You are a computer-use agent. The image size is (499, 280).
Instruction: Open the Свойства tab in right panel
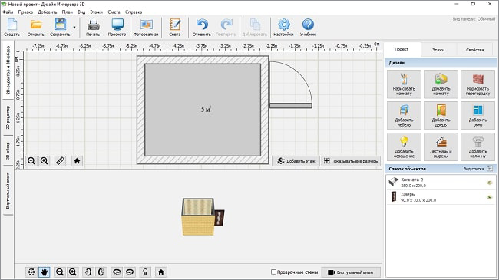point(474,50)
